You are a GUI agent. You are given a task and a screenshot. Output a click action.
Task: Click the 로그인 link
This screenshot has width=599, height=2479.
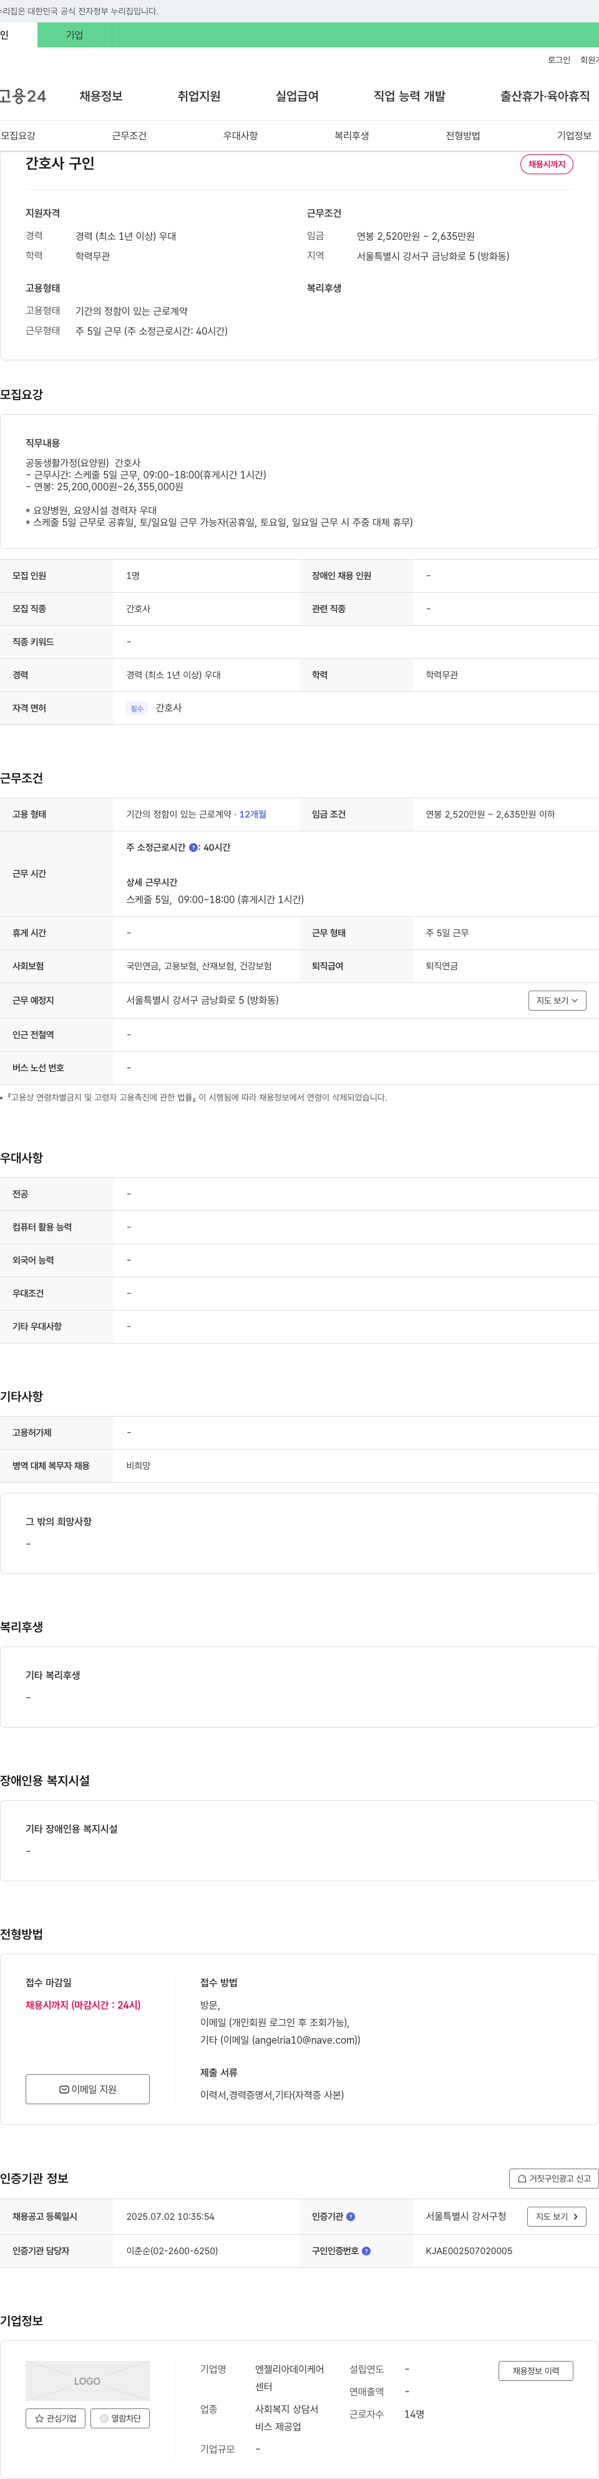(558, 60)
